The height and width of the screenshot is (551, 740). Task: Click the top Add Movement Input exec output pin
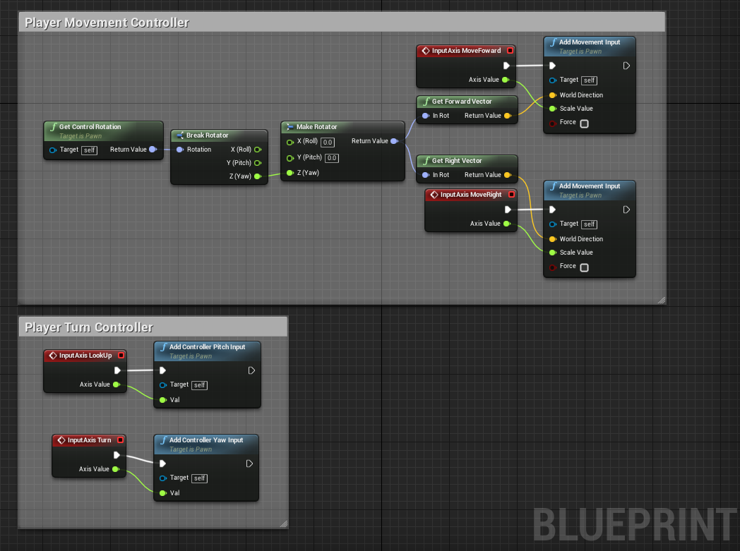pos(626,66)
